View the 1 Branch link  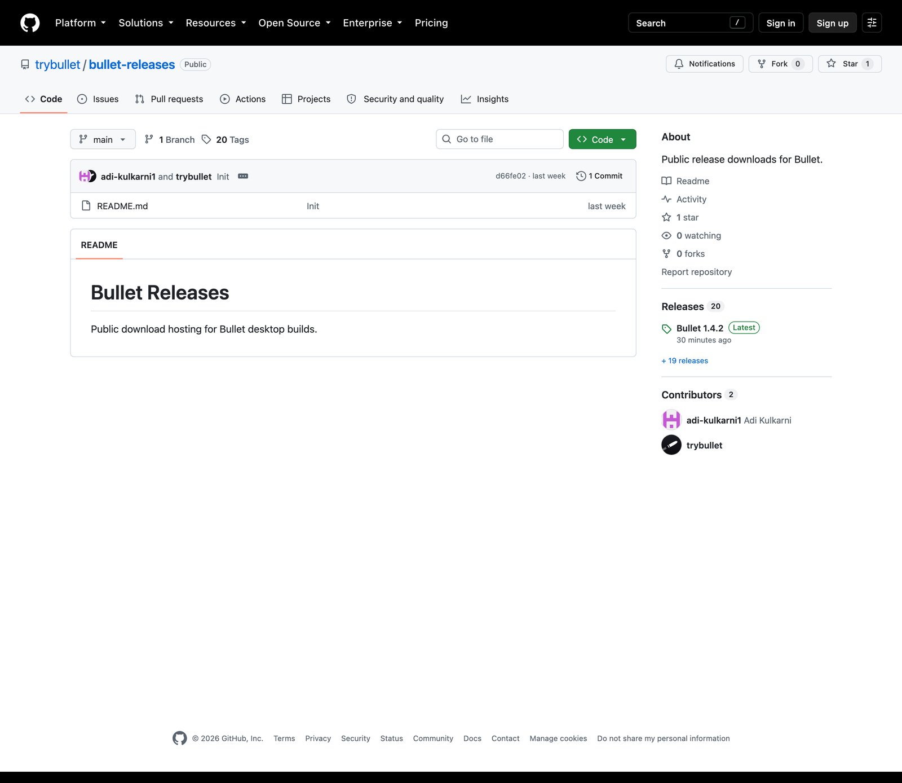tap(170, 139)
